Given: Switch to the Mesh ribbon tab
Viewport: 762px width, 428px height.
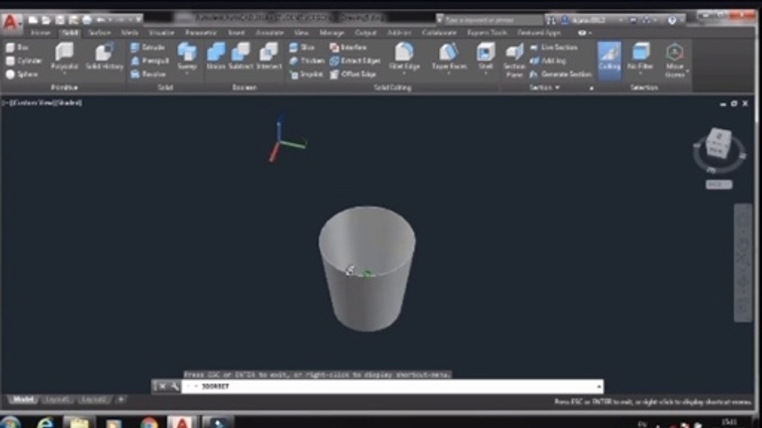Looking at the screenshot, I should pyautogui.click(x=129, y=33).
